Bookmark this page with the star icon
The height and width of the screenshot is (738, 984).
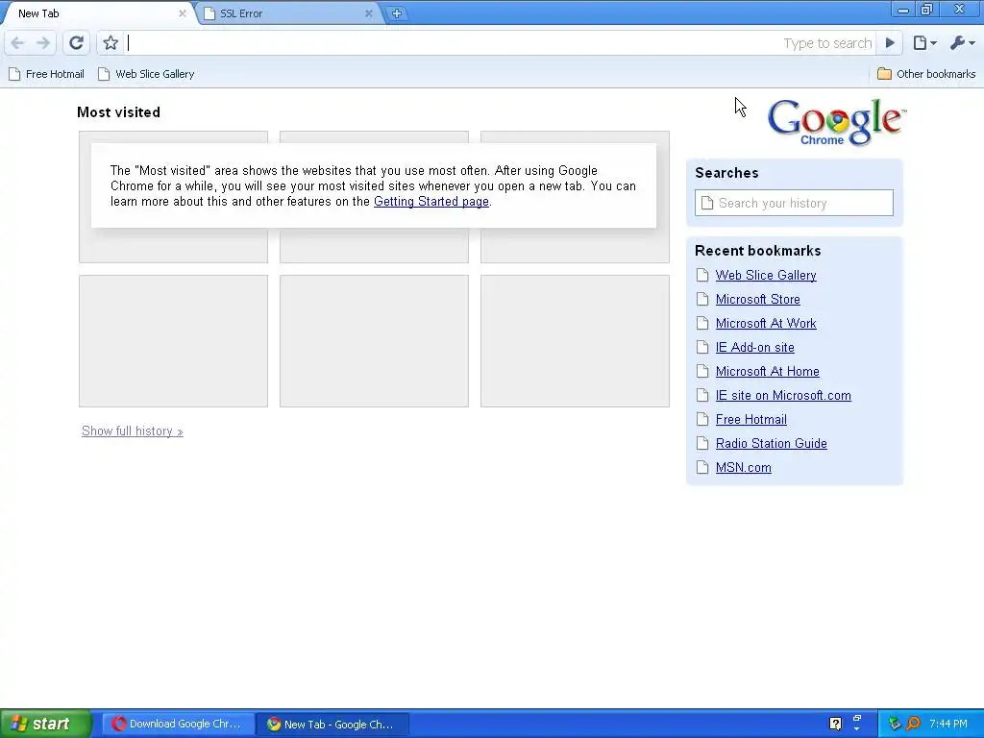(111, 42)
